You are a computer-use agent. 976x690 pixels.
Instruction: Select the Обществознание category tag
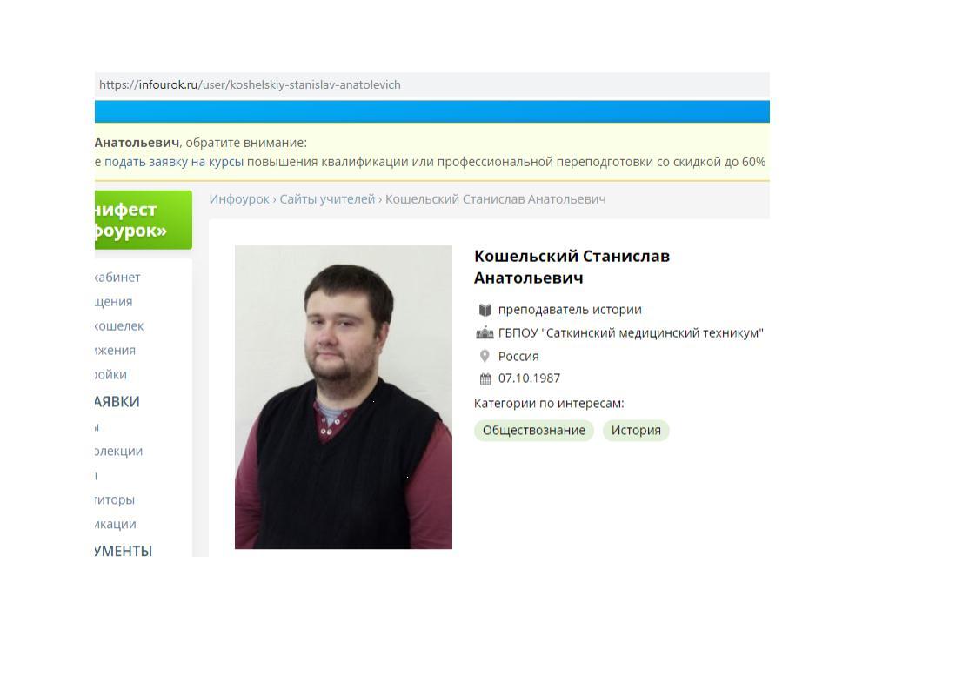(x=534, y=431)
